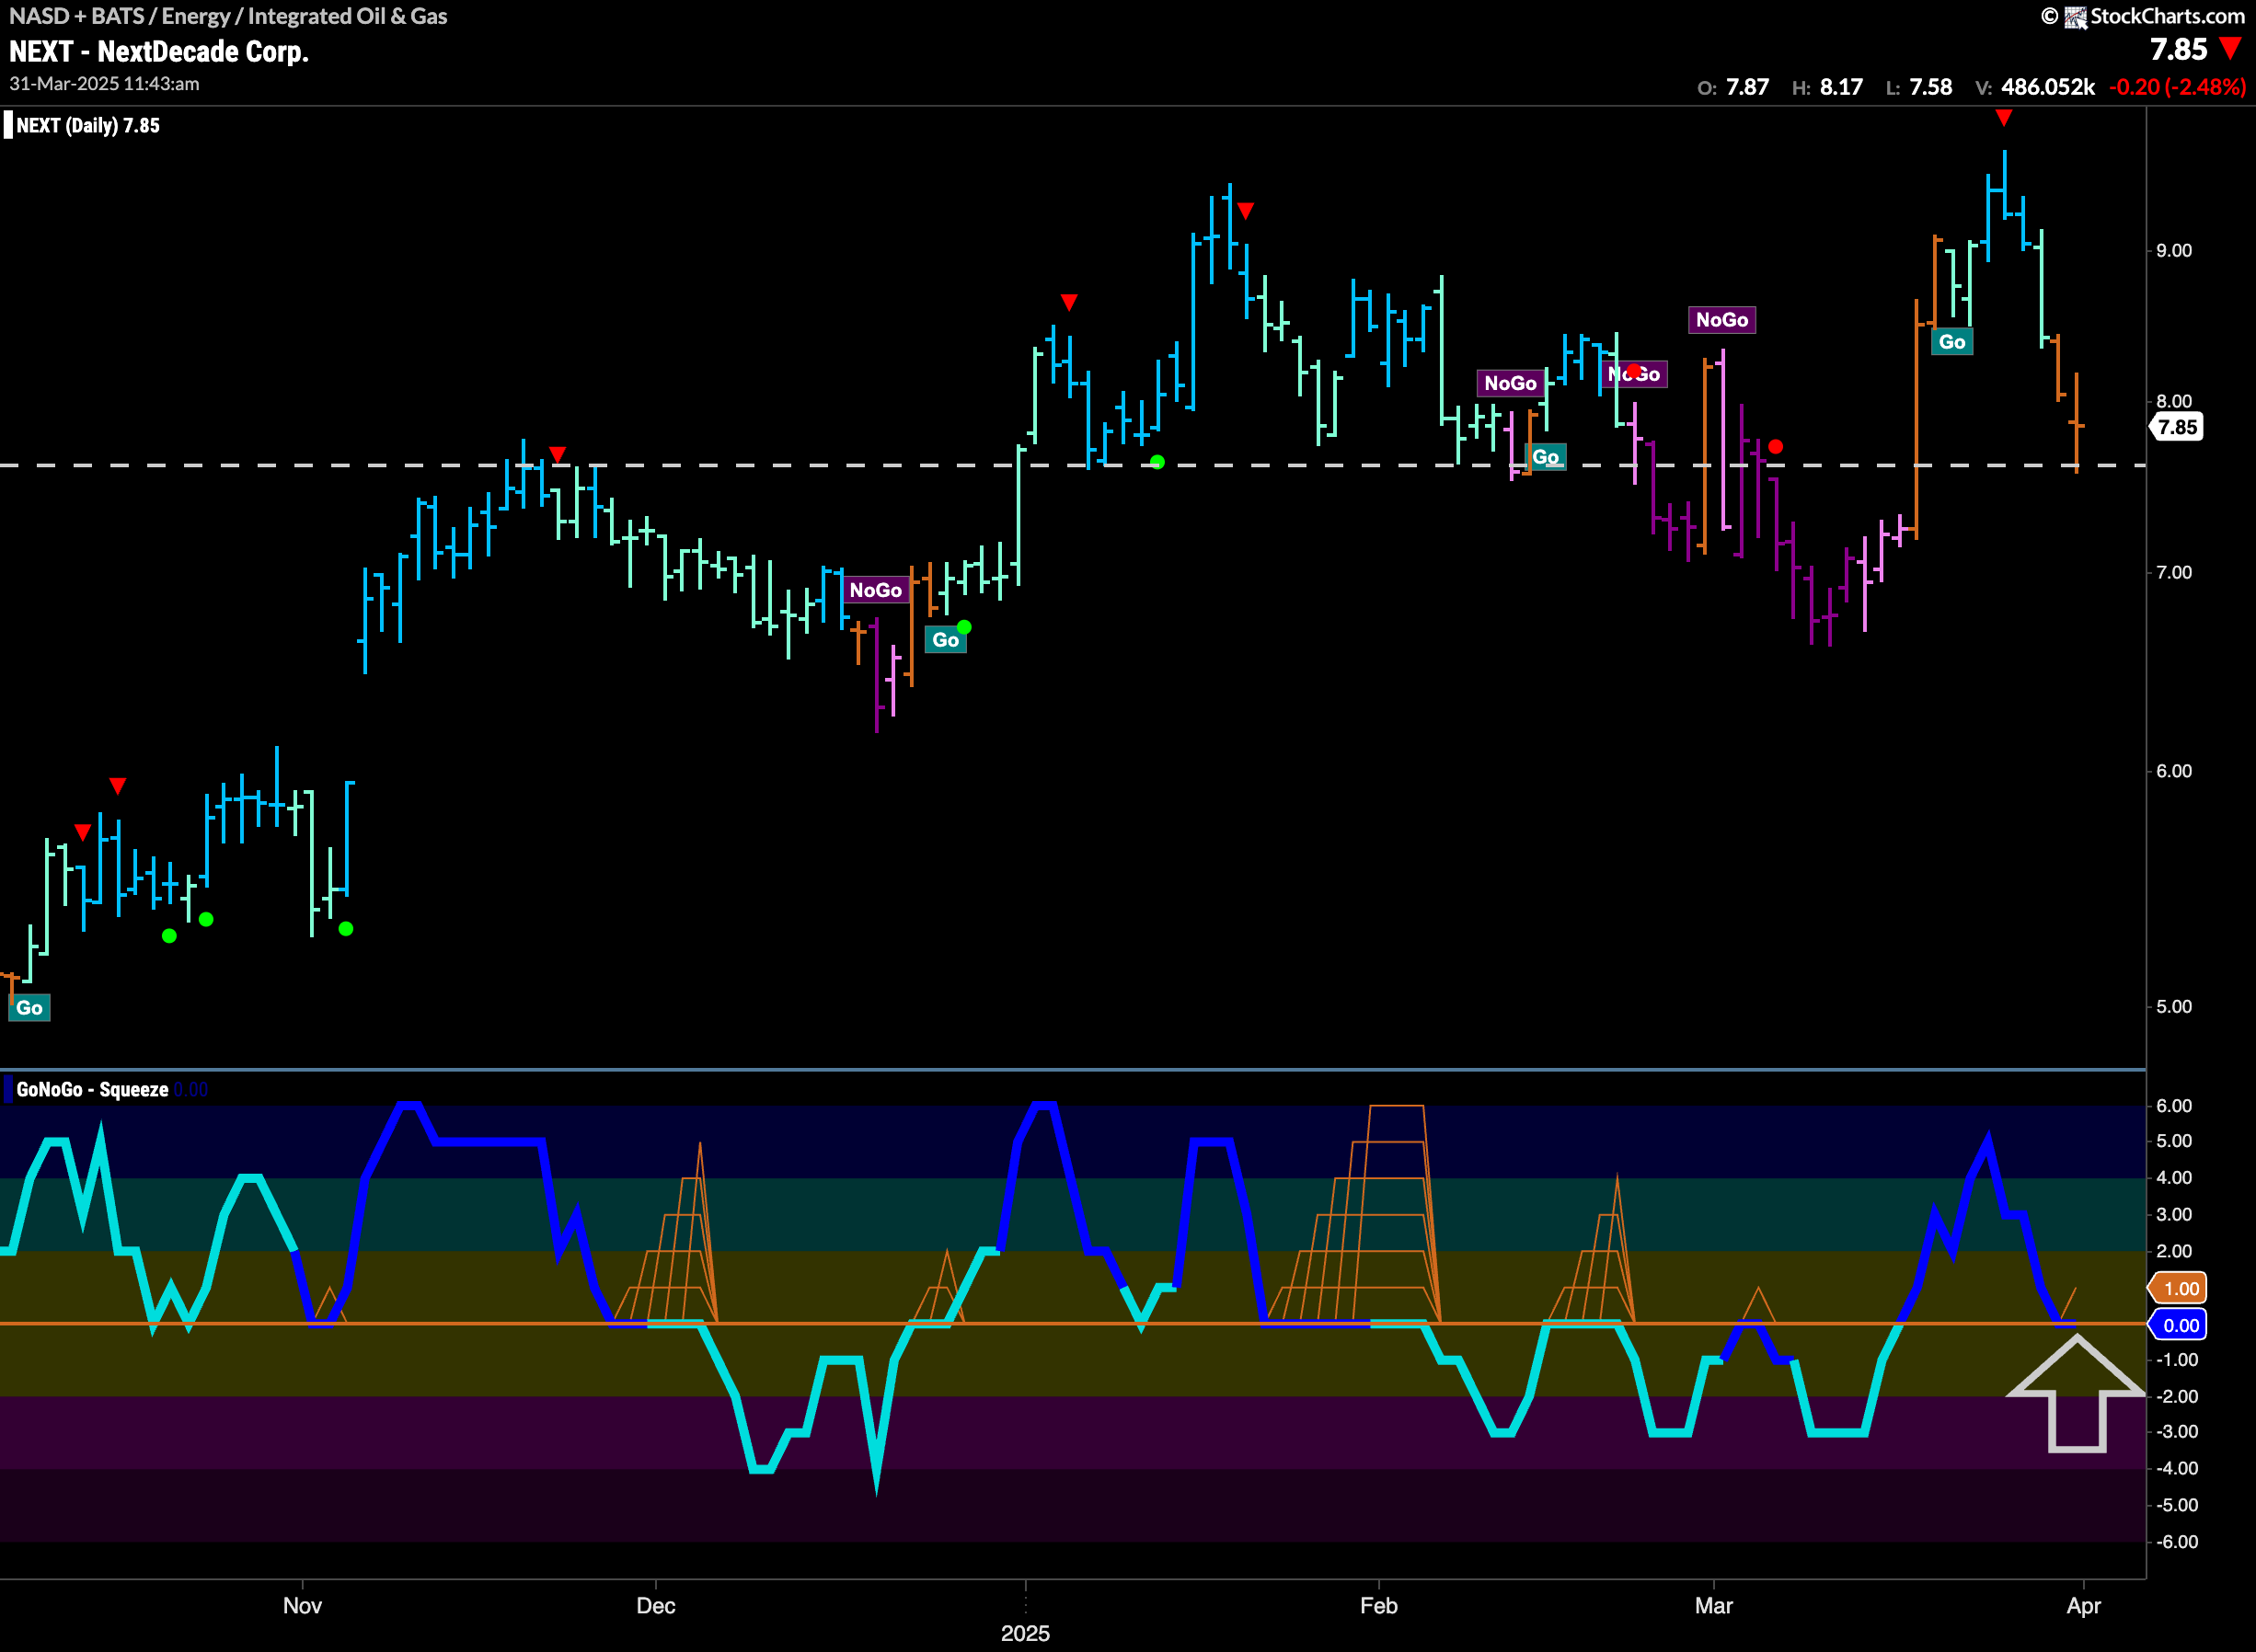Click the NoGo label overlapped by a red dot
Image resolution: width=2256 pixels, height=1652 pixels.
1635,374
